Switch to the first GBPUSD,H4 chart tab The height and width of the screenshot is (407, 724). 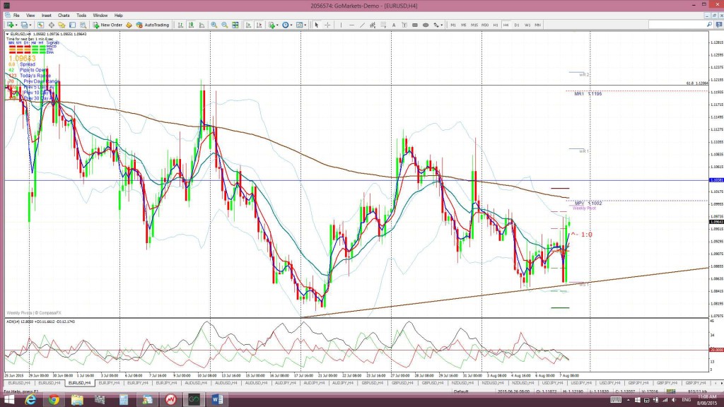[372, 383]
